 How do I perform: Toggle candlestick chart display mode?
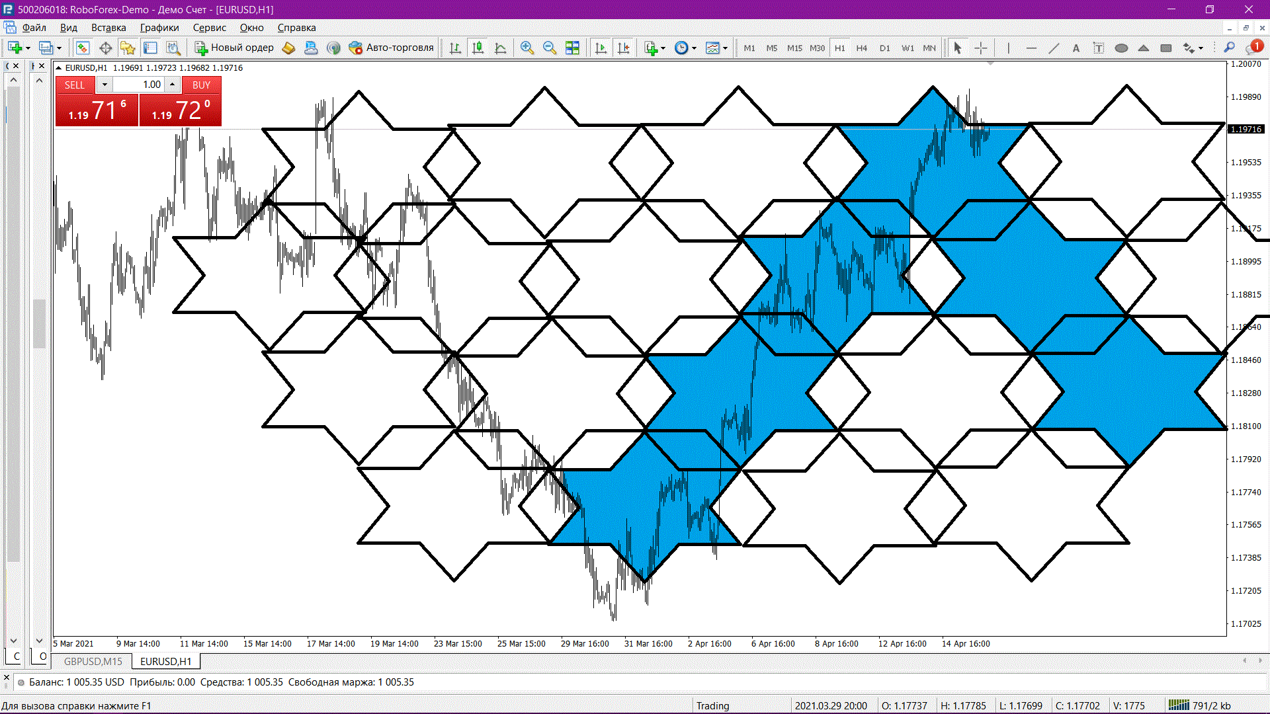tap(478, 48)
